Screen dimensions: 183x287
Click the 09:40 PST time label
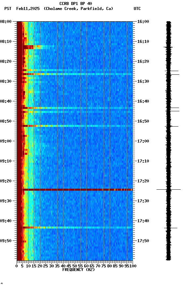[6, 221]
